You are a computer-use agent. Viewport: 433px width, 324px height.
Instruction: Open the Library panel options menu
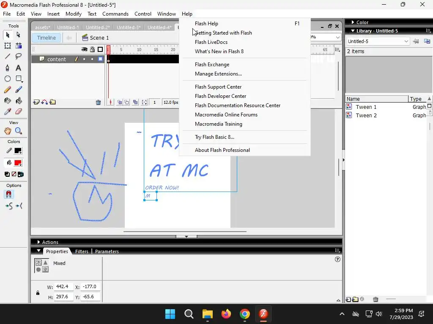click(428, 31)
